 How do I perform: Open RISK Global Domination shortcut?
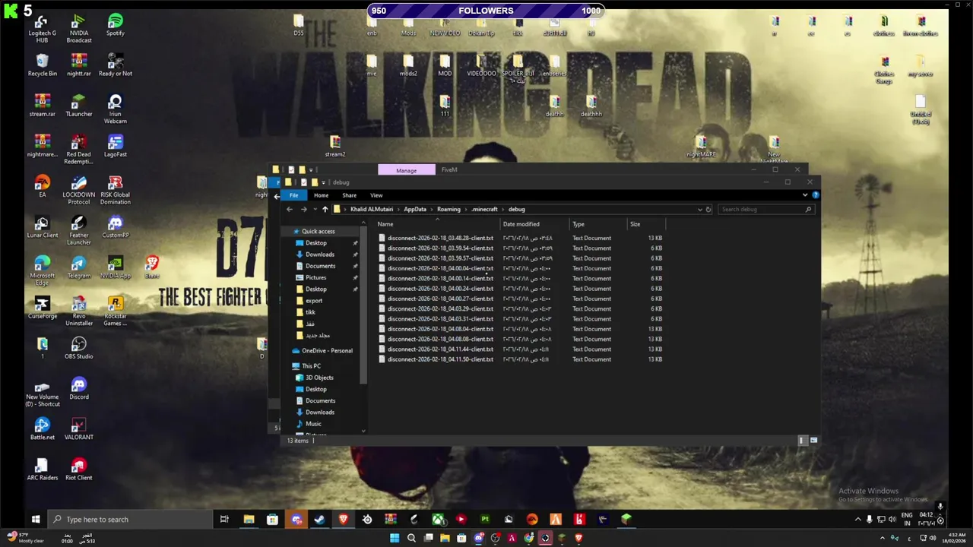pyautogui.click(x=116, y=190)
